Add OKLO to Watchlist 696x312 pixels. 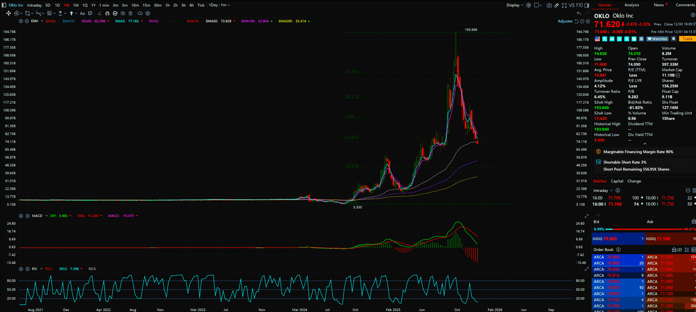coord(657,39)
